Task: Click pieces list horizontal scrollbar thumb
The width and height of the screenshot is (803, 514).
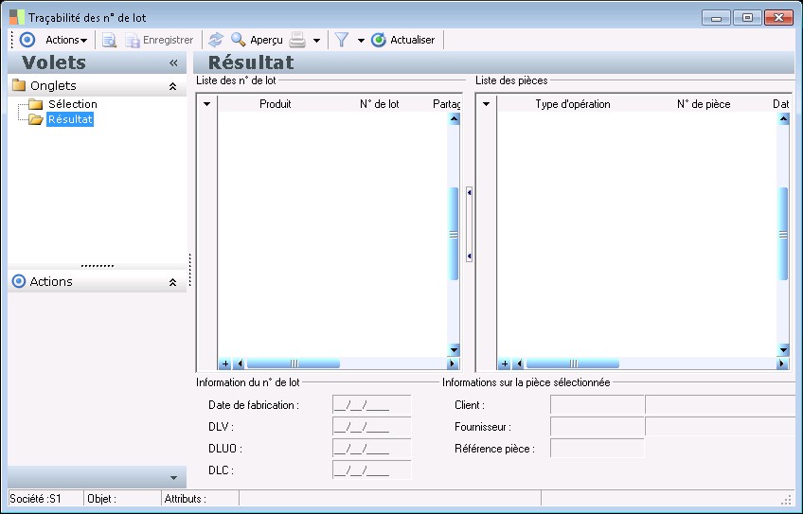Action: point(573,363)
